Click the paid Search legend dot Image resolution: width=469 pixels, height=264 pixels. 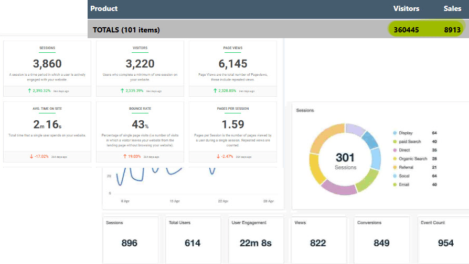[395, 142]
